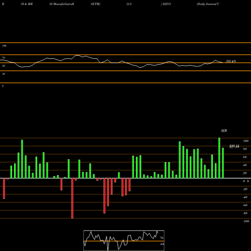
Task: Click the '(Daily Journal C' company name
Action: click(208, 4)
